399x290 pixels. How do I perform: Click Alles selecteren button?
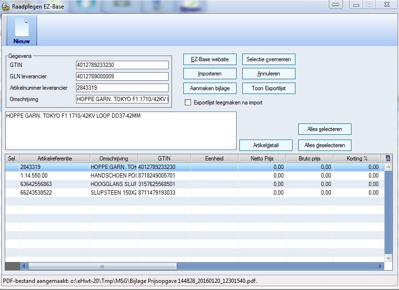click(325, 129)
